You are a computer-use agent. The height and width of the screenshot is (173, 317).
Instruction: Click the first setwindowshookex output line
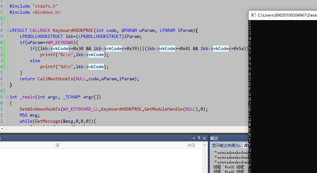231,153
